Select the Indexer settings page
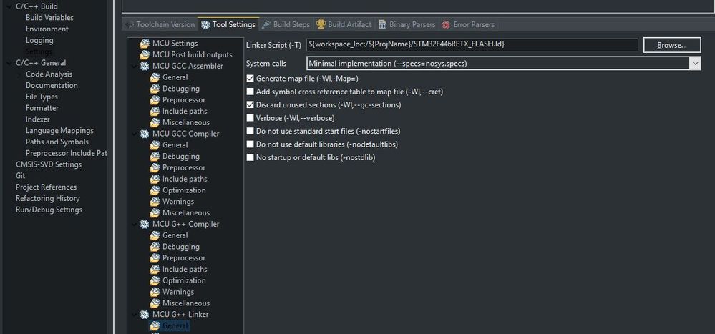Viewport: 715px width, 334px height. [38, 119]
